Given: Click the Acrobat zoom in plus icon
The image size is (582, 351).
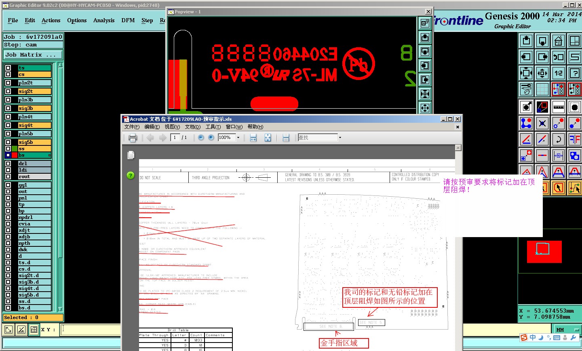Looking at the screenshot, I should (x=211, y=138).
